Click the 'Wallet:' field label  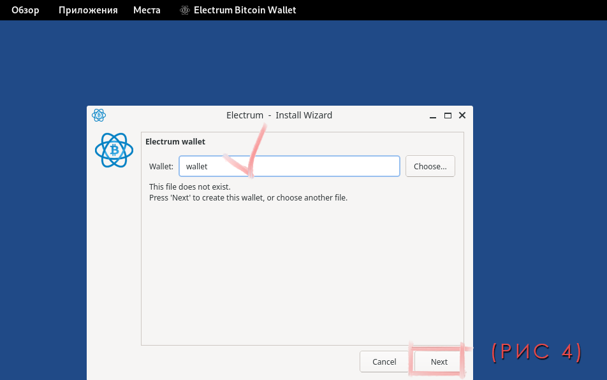(x=161, y=167)
